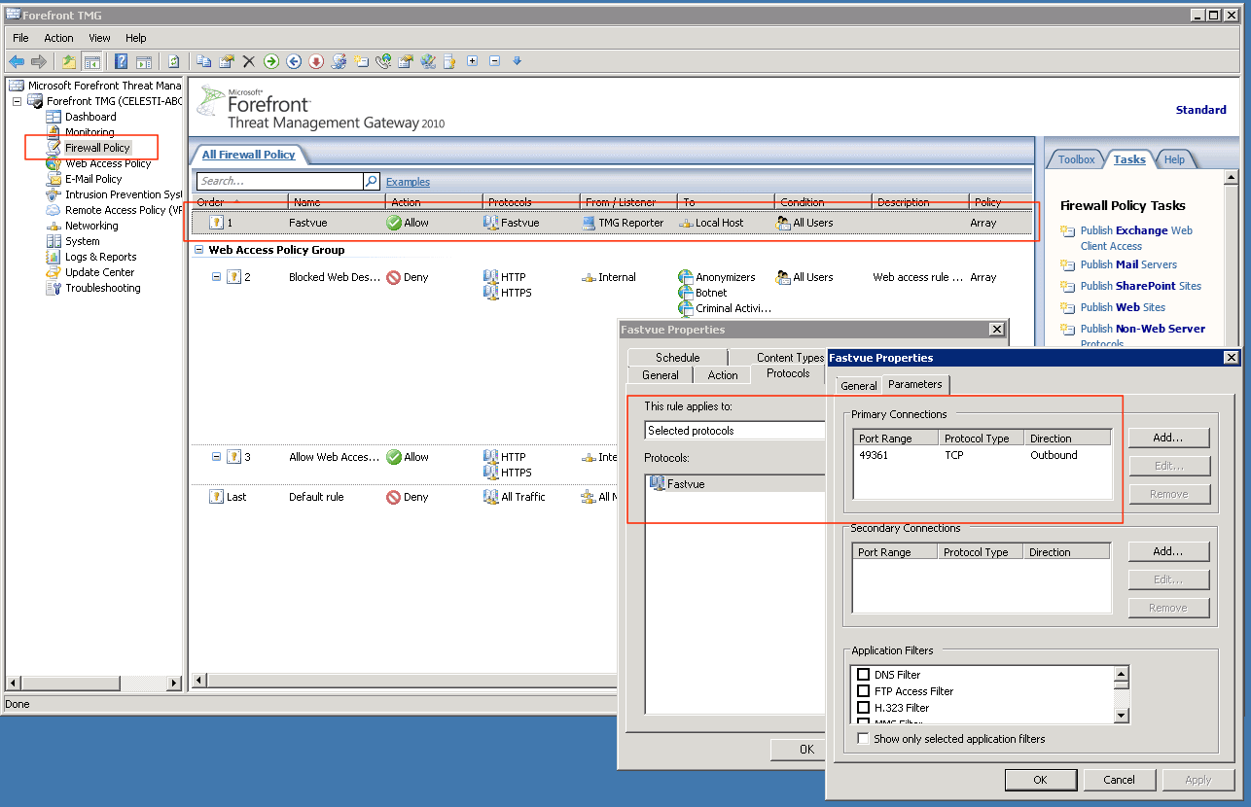Click Cancel in the Fastvue Properties dialog
The image size is (1251, 807).
tap(1120, 780)
